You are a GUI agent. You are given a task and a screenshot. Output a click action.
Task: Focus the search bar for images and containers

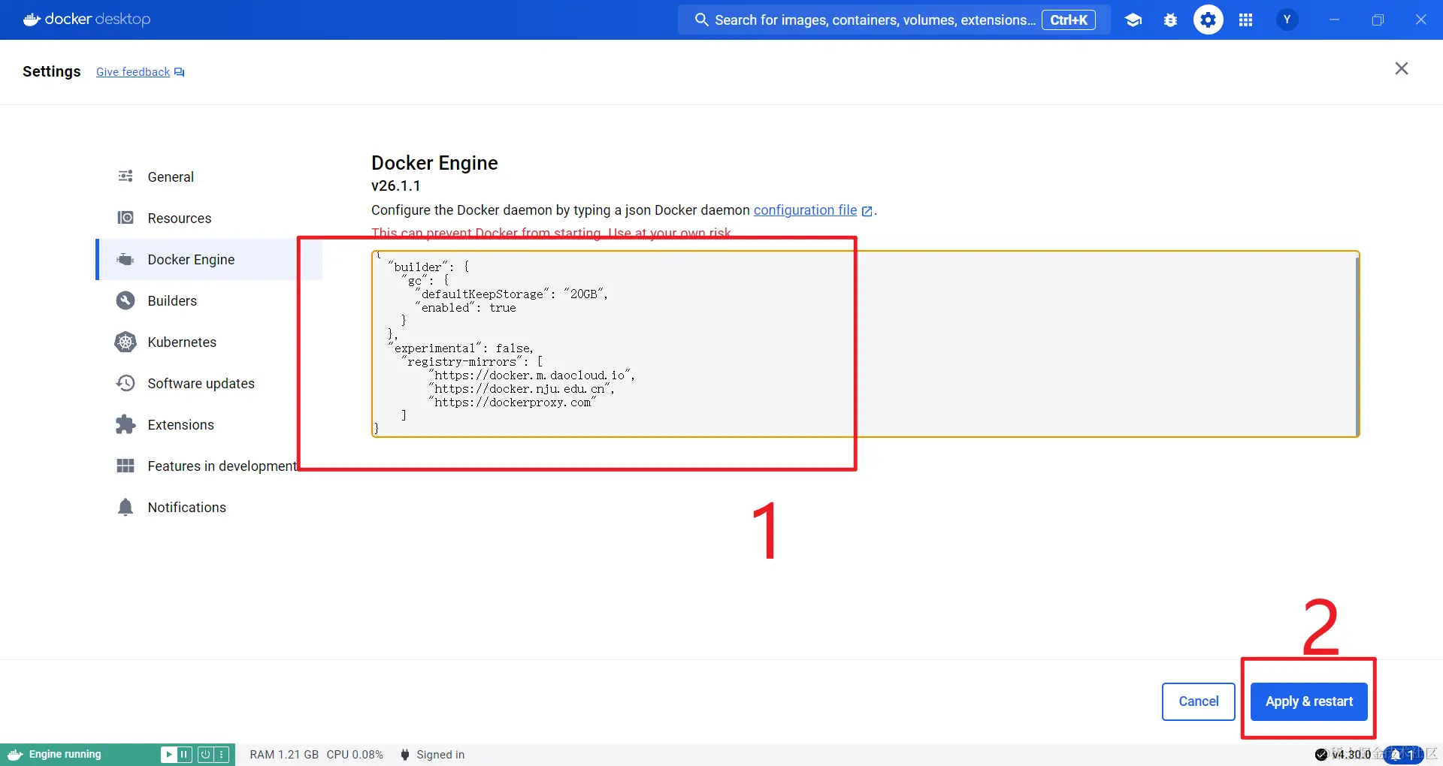(894, 20)
